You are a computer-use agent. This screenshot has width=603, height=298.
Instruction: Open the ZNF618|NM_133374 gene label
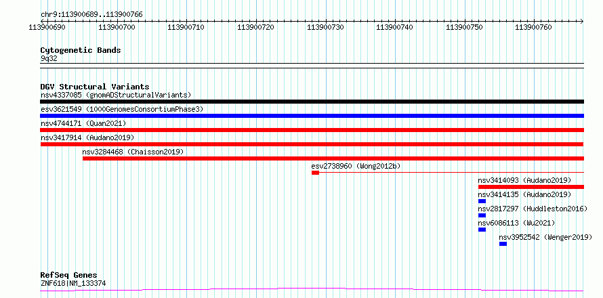coord(73,284)
